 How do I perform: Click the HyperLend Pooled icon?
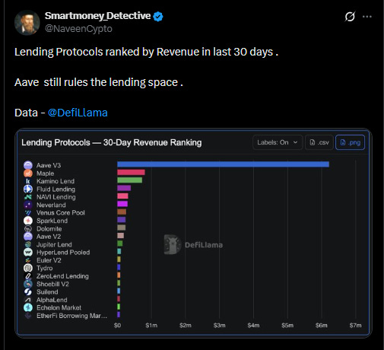pos(28,253)
